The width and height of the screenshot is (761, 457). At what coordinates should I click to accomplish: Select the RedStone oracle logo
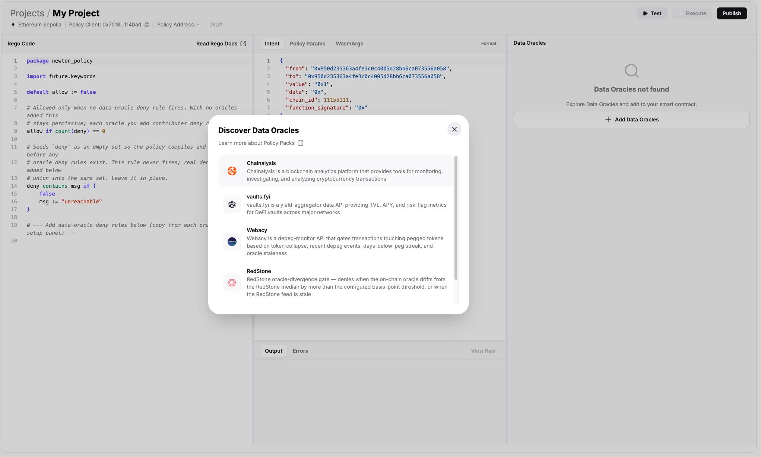tap(232, 283)
